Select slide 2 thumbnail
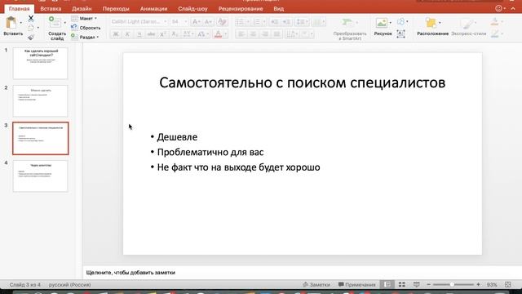This screenshot has height=294, width=522. coord(40,100)
